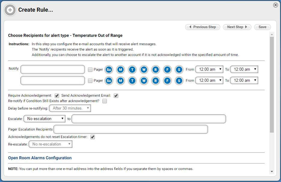The image size is (281, 182).
Task: Toggle Saturday (S) in the second recipient row
Action: [x=179, y=81]
